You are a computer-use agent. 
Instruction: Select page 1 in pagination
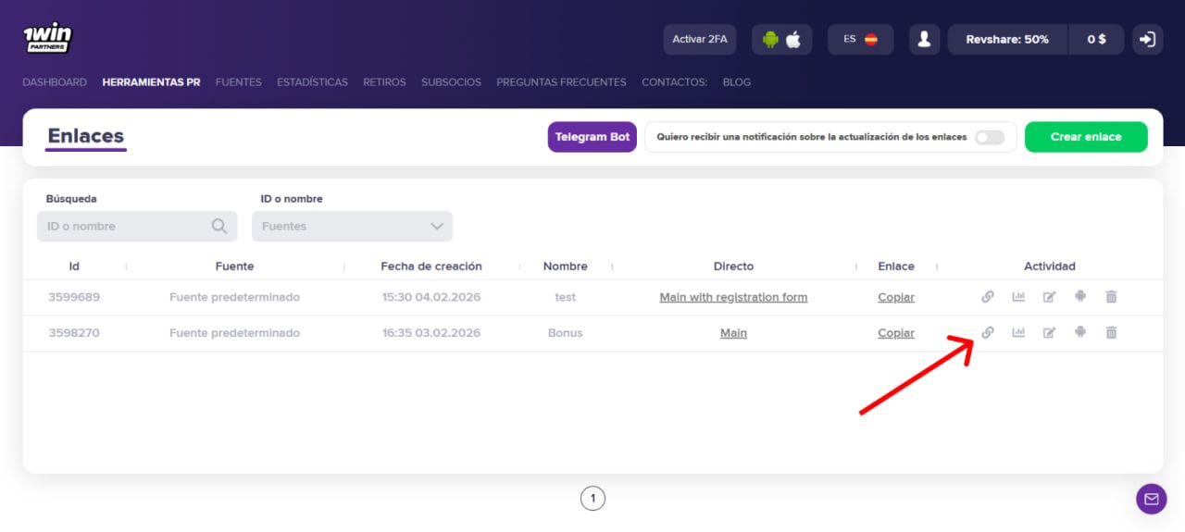(592, 499)
